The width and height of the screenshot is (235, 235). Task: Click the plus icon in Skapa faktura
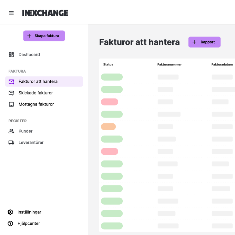[29, 36]
